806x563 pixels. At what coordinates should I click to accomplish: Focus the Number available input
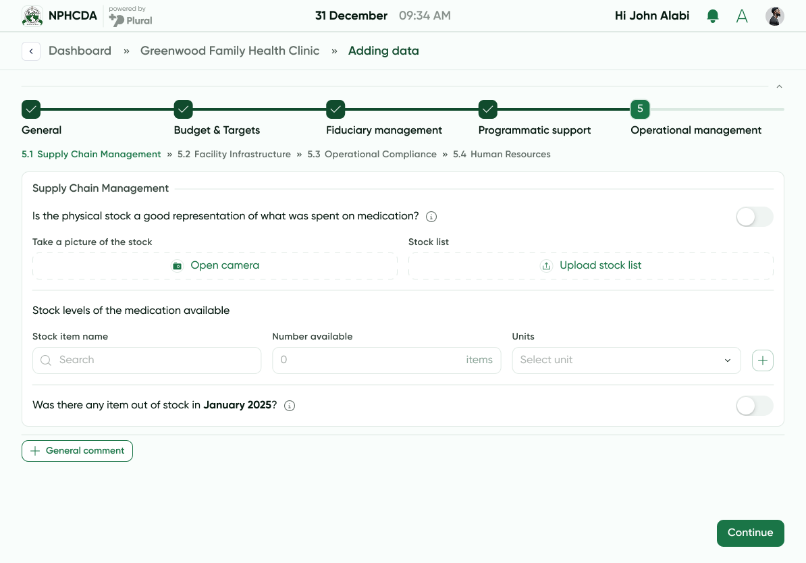tap(387, 360)
